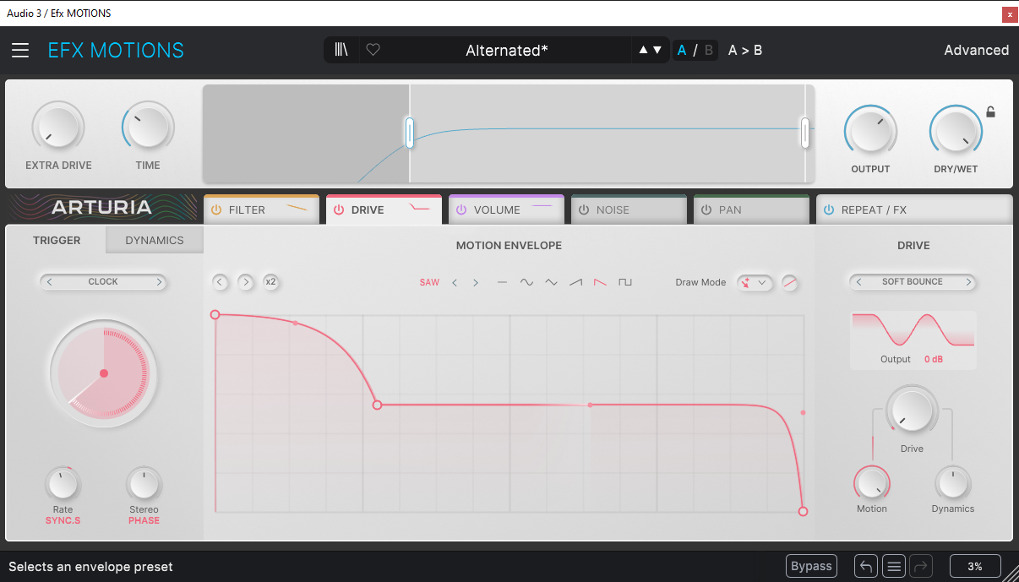Select the NOISE module tab
This screenshot has height=582, width=1019.
[629, 209]
